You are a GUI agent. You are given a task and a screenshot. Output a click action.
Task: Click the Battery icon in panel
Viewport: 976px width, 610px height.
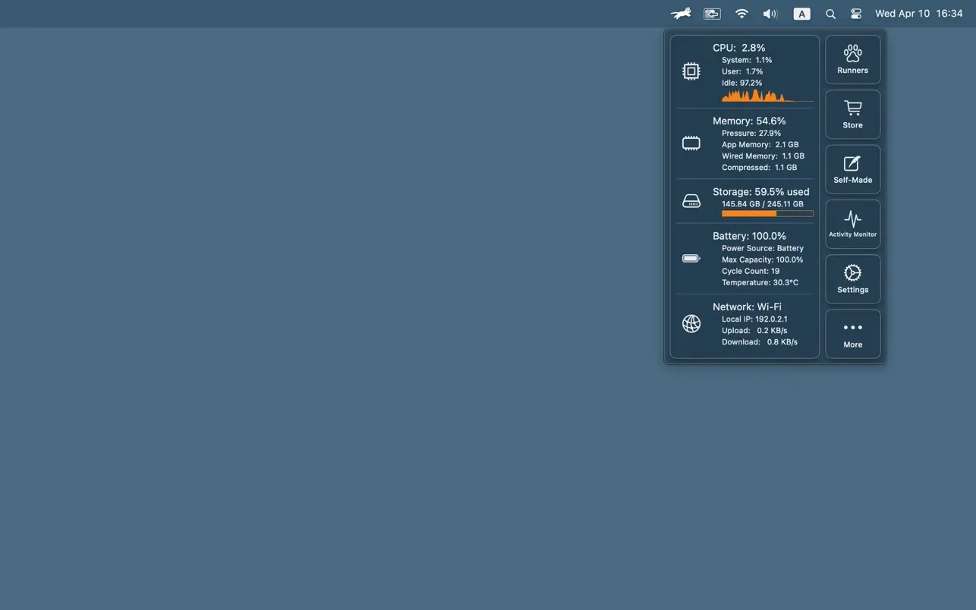(691, 259)
